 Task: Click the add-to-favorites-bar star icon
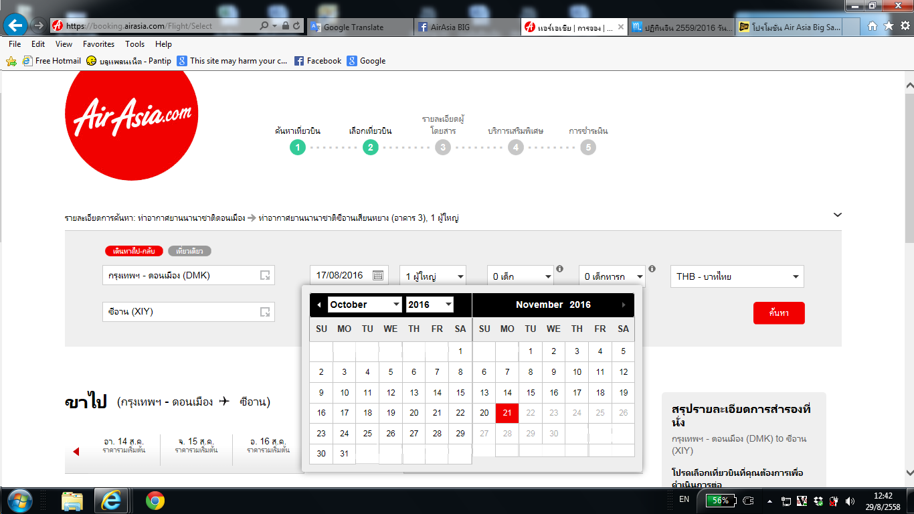coord(11,61)
